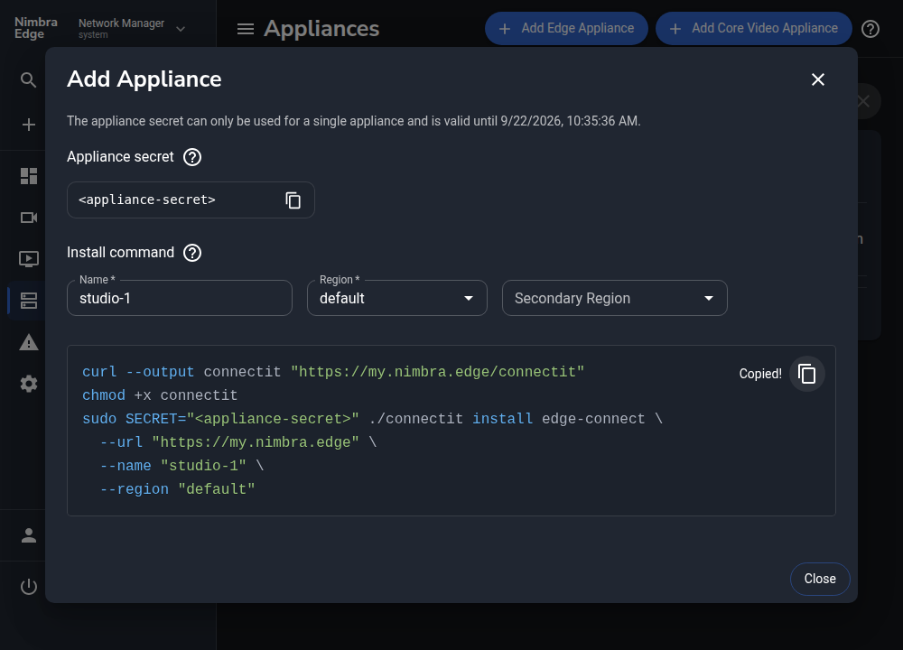903x650 pixels.
Task: Open help for Install command
Action: (192, 253)
